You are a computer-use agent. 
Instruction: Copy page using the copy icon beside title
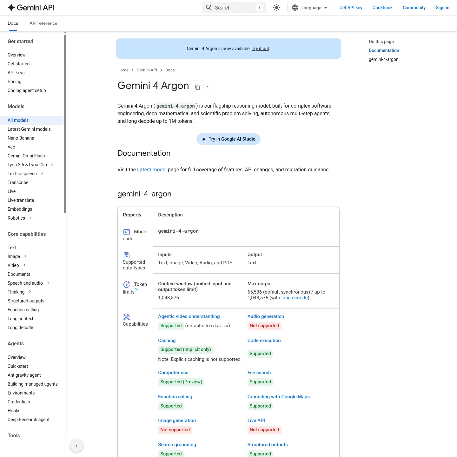click(x=197, y=87)
